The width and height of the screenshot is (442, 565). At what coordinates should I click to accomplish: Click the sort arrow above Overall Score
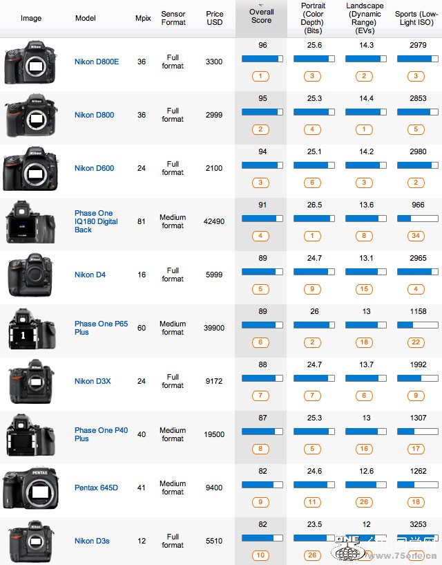pyautogui.click(x=262, y=4)
